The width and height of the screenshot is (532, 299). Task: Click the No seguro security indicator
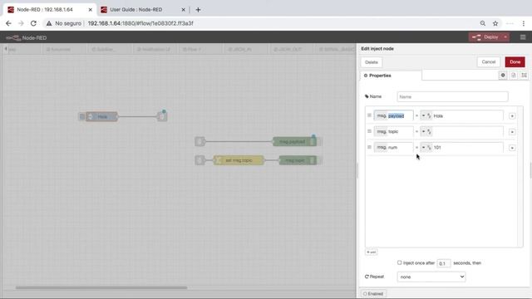point(64,23)
